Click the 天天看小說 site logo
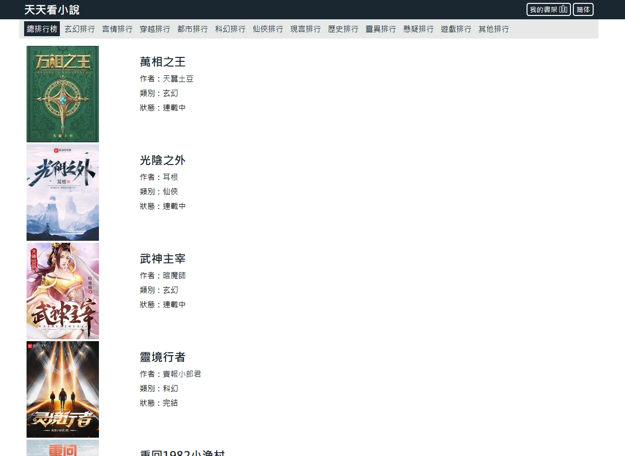The width and height of the screenshot is (625, 456). 52,10
